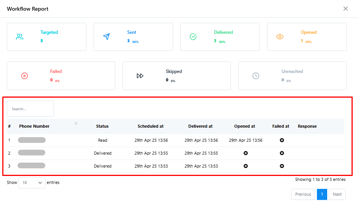Click the Previous pagination button
358x209 pixels.
tap(303, 194)
